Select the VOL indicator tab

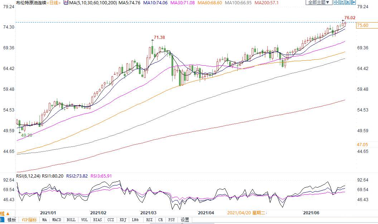(84, 220)
